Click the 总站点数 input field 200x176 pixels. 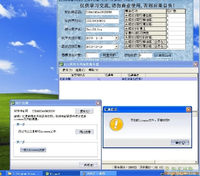tap(146, 55)
